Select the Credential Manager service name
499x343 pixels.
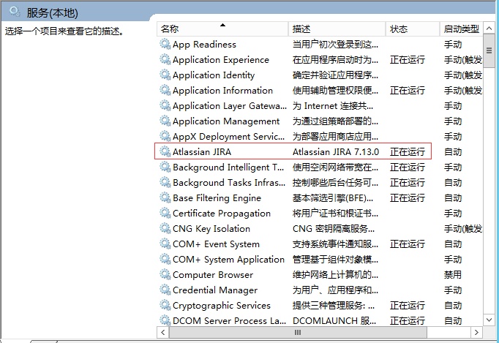(x=215, y=290)
